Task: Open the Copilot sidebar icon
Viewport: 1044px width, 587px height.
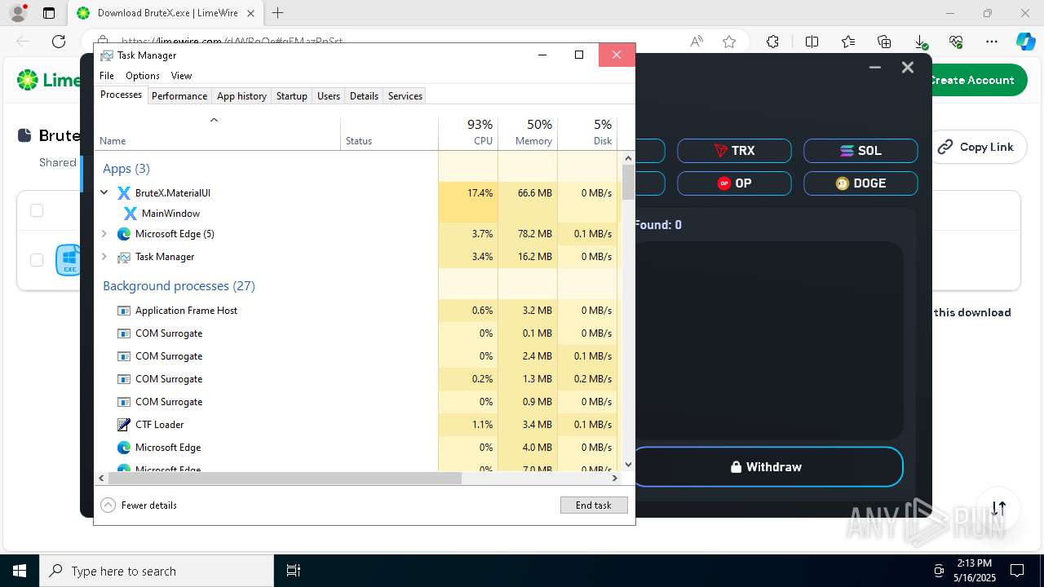Action: 1025,42
